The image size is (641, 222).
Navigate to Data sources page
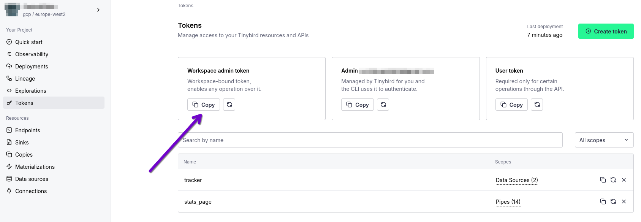[x=32, y=179]
